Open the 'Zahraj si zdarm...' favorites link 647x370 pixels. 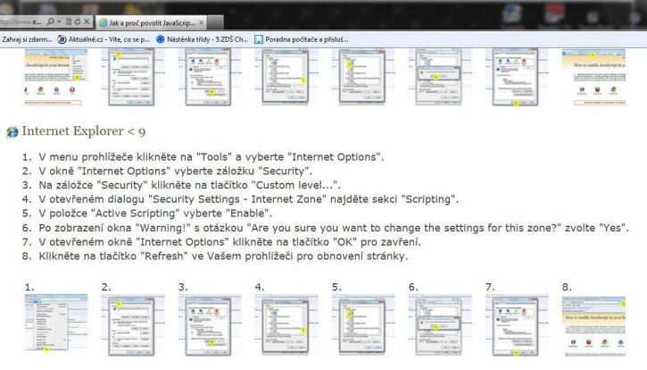coord(27,39)
